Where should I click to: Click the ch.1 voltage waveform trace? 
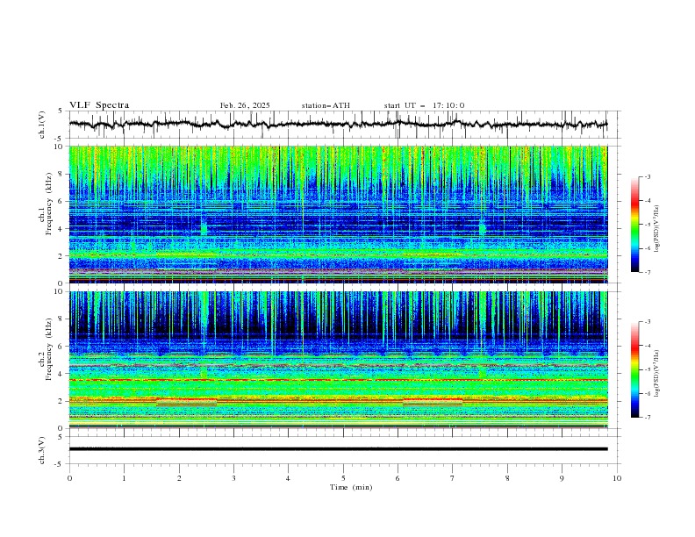pyautogui.click(x=338, y=125)
